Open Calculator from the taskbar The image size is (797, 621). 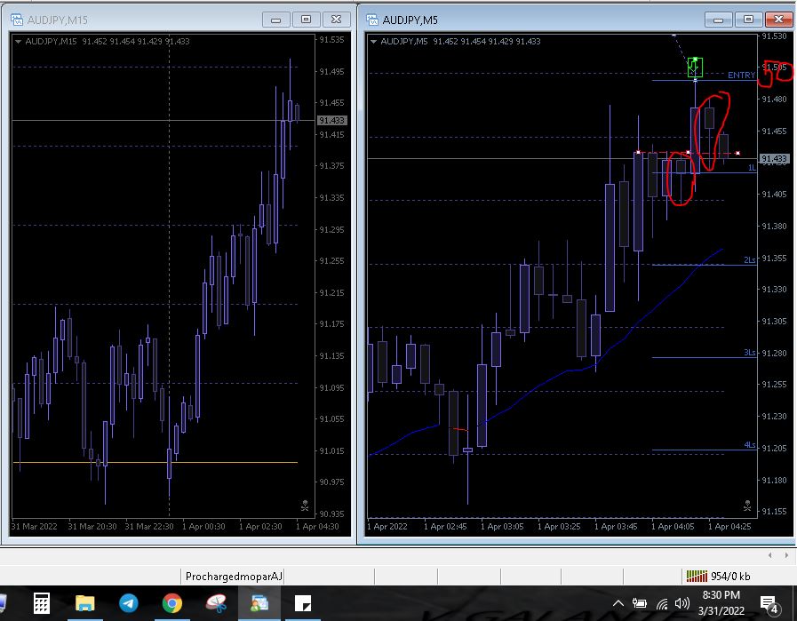(x=42, y=603)
